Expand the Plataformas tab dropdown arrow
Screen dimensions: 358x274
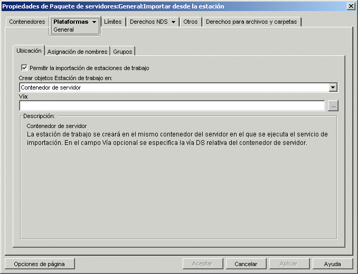point(95,22)
